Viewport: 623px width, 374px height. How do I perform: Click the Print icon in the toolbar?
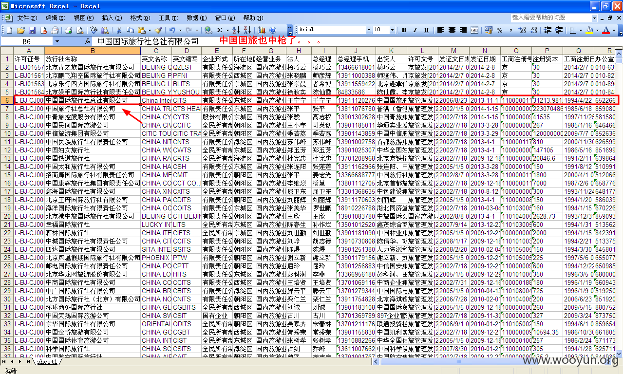click(x=68, y=30)
